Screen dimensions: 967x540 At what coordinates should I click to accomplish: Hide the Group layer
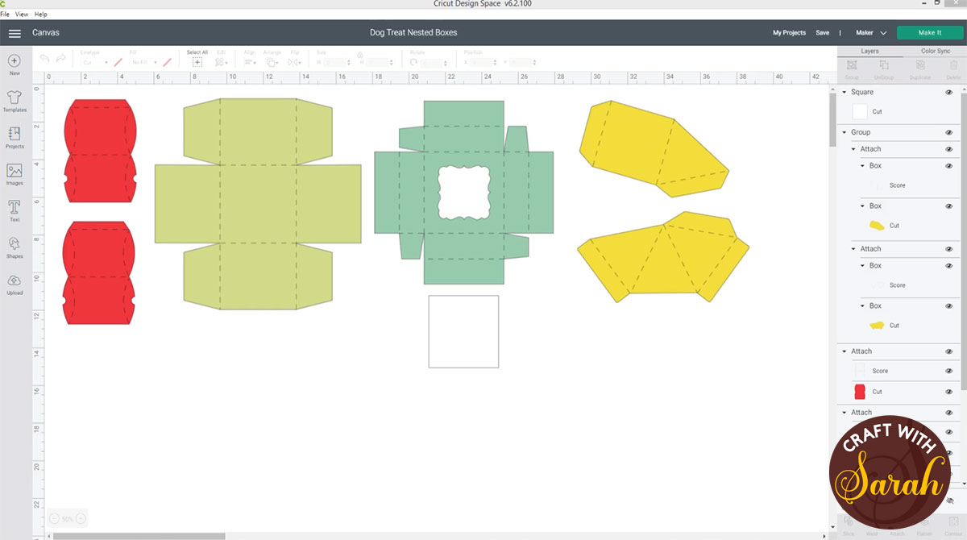pyautogui.click(x=948, y=132)
